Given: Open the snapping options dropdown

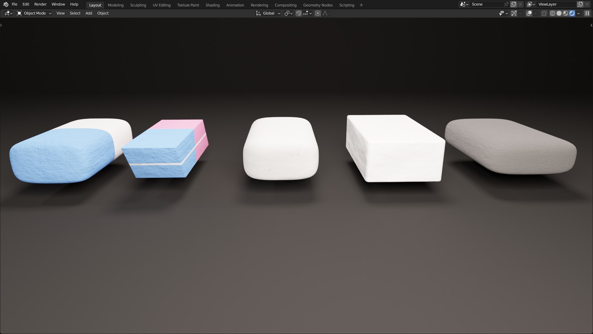Looking at the screenshot, I should [308, 13].
